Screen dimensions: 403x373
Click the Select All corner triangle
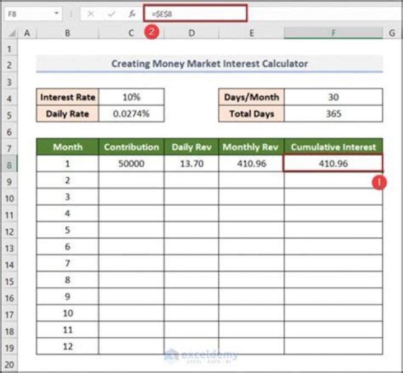tap(11, 34)
